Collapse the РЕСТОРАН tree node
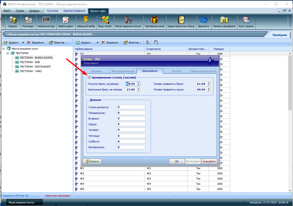293x206 pixels. click(8, 53)
